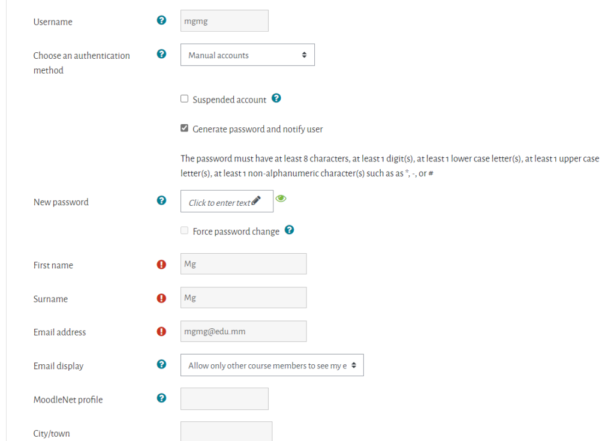Image resolution: width=614 pixels, height=441 pixels.
Task: Click required warning icon beside First name
Action: [161, 265]
